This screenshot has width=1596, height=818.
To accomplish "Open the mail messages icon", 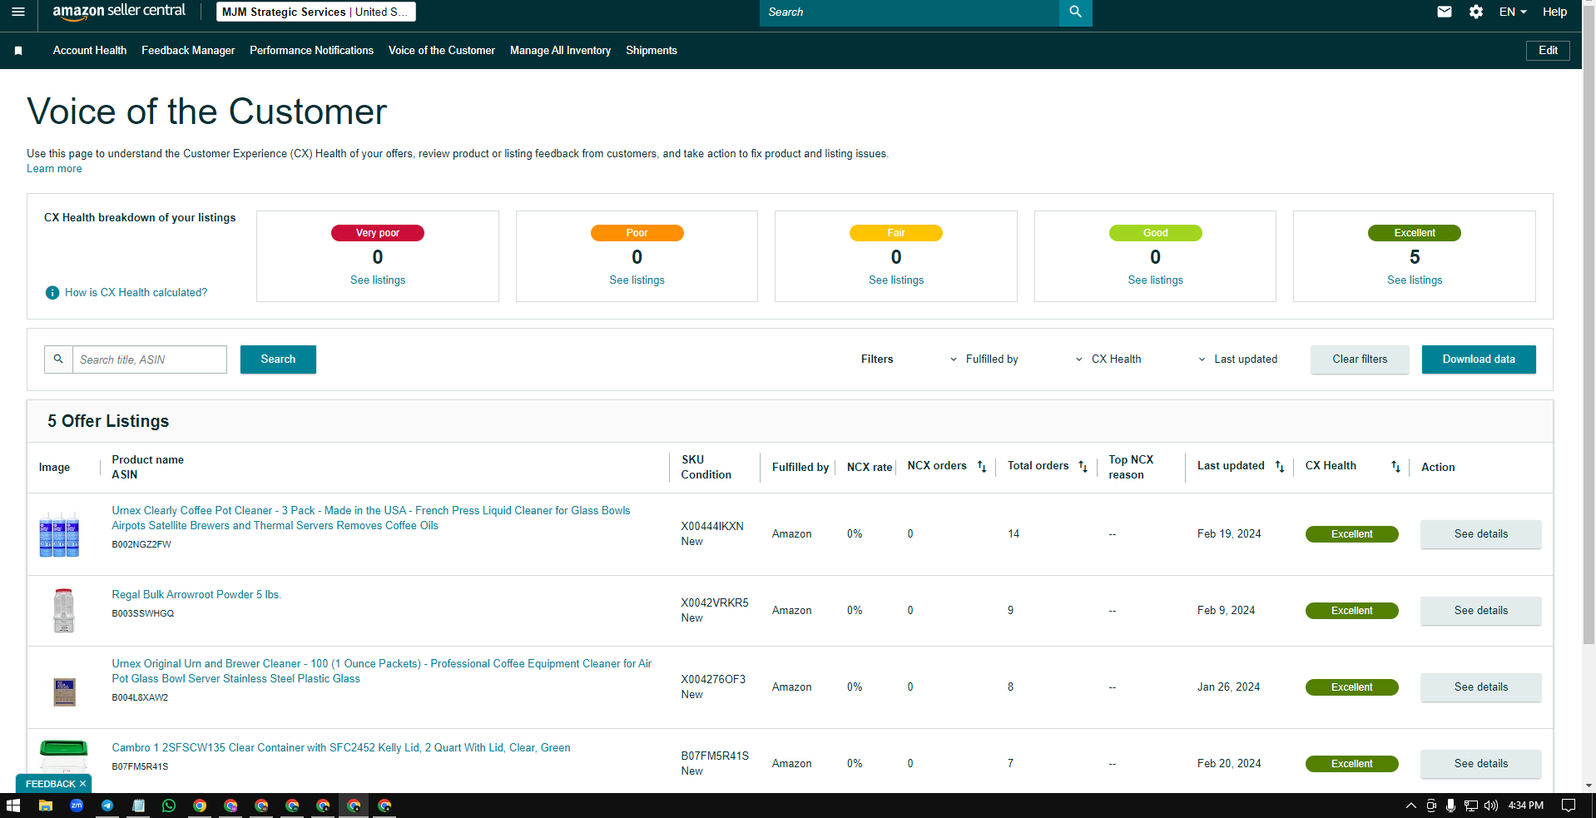I will pyautogui.click(x=1445, y=12).
